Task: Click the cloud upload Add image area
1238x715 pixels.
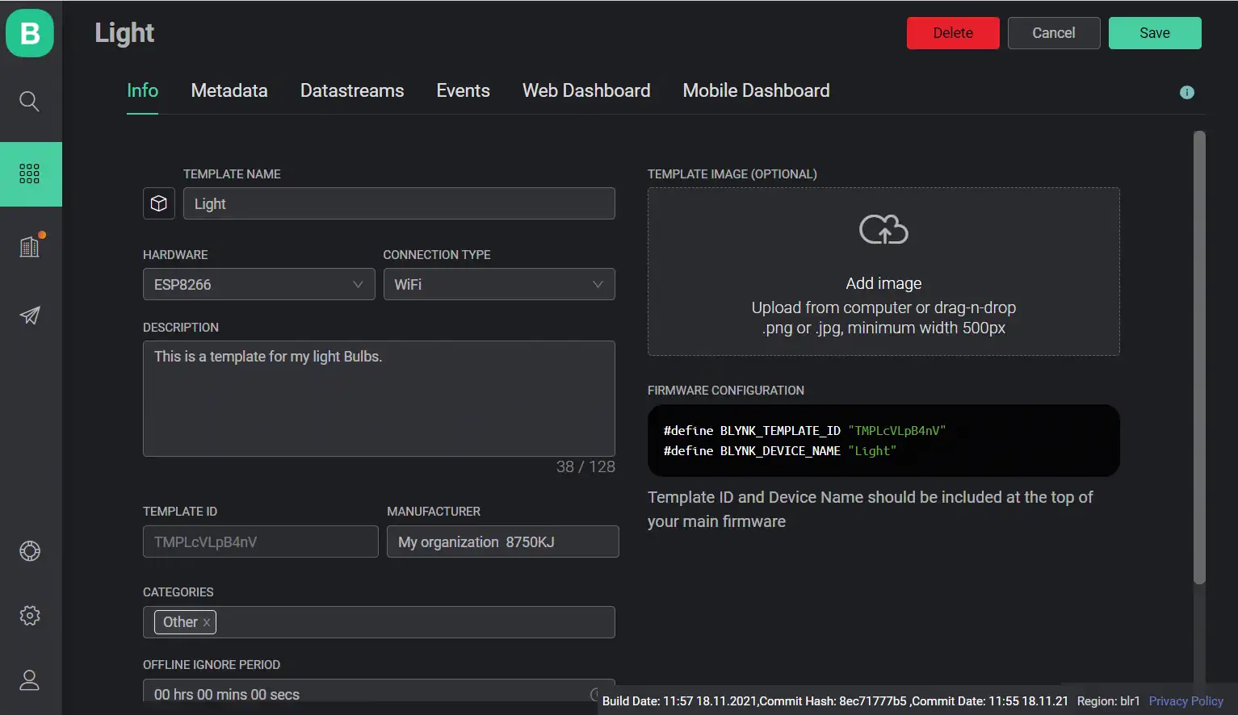Action: coord(883,271)
